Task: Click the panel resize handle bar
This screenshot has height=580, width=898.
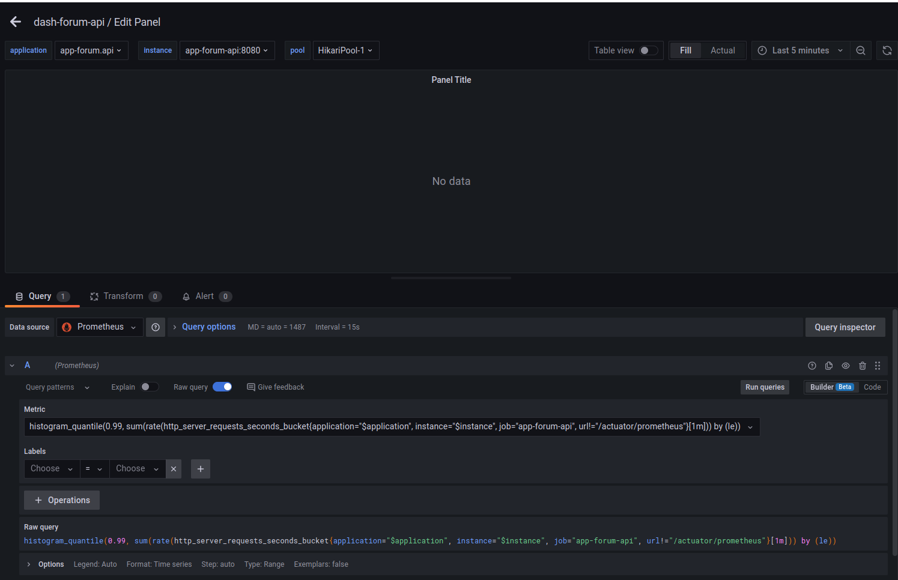Action: point(451,278)
